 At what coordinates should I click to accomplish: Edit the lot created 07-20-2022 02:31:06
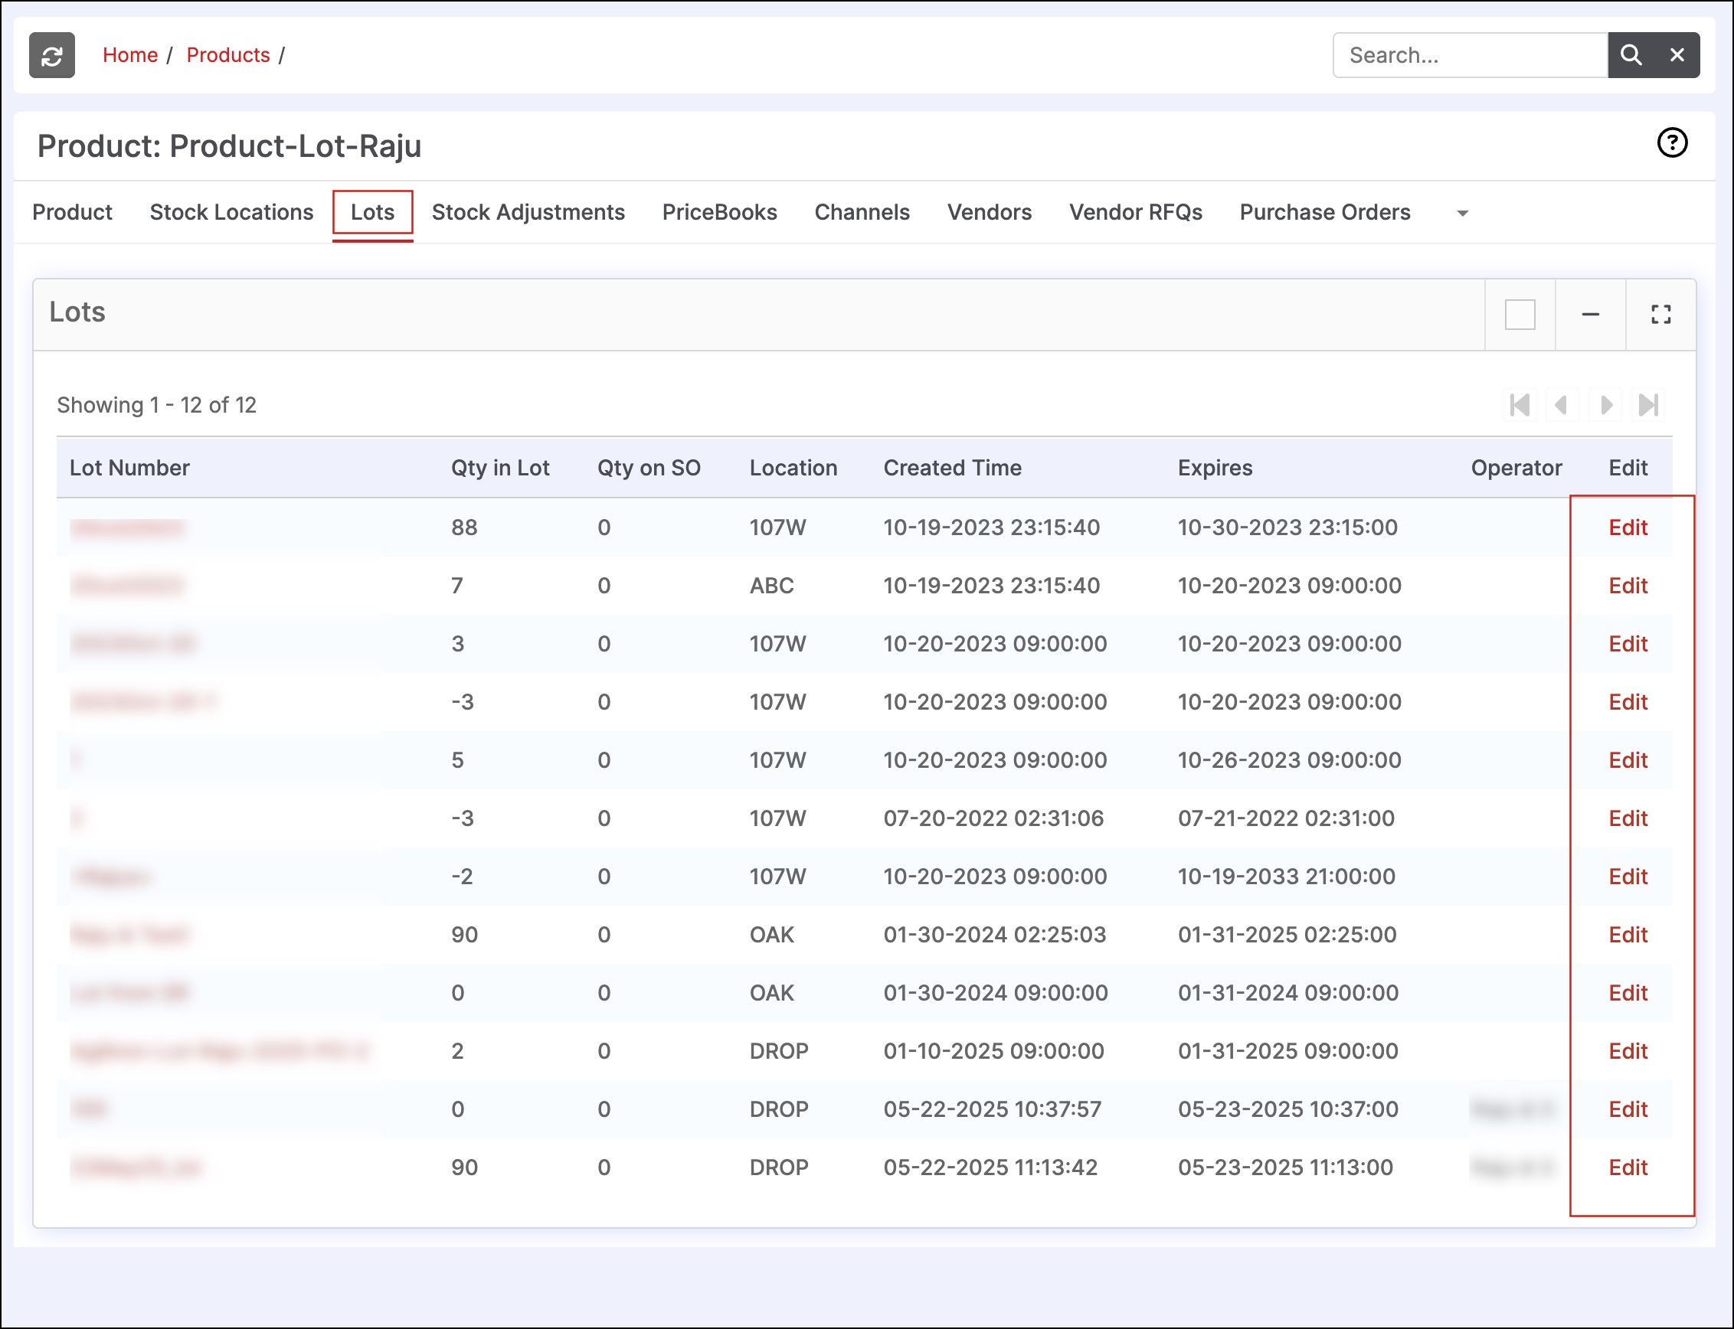tap(1628, 818)
